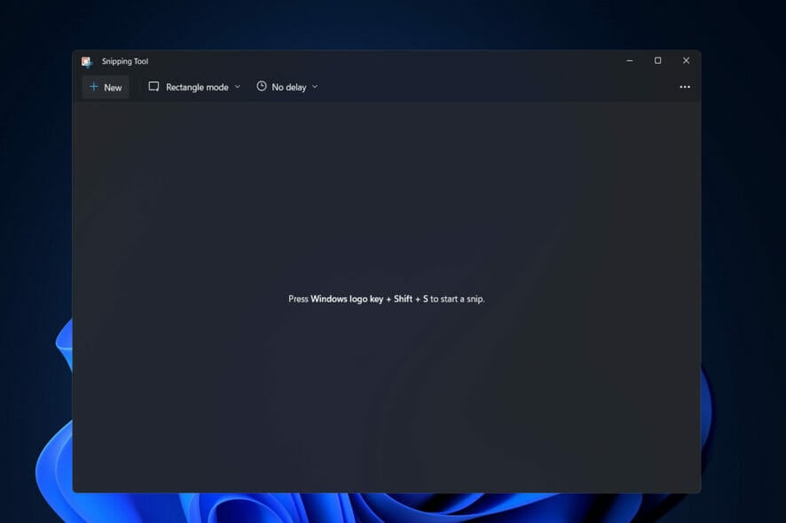Click the Snipping Tool app icon in title bar

(x=87, y=62)
